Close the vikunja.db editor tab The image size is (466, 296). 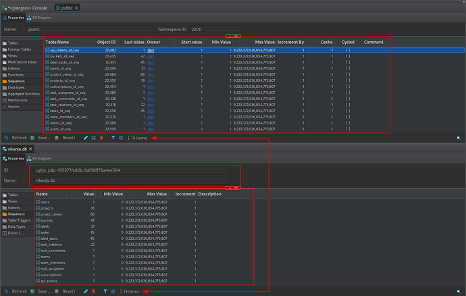[x=30, y=149]
